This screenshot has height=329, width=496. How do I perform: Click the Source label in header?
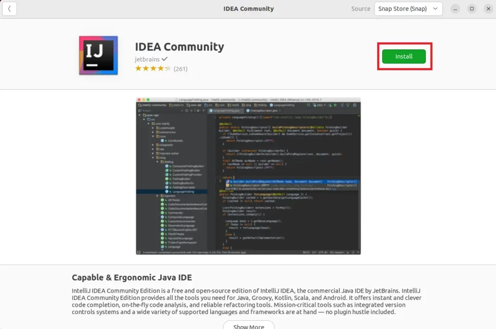(x=360, y=9)
